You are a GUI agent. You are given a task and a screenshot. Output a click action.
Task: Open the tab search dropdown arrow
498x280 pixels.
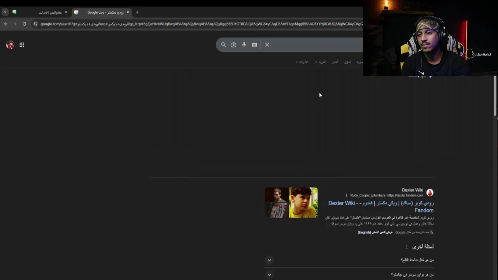click(5, 12)
